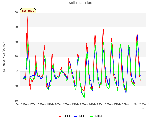Click the 60 y-axis tick label
This screenshot has width=161, height=121.
[x=16, y=27]
